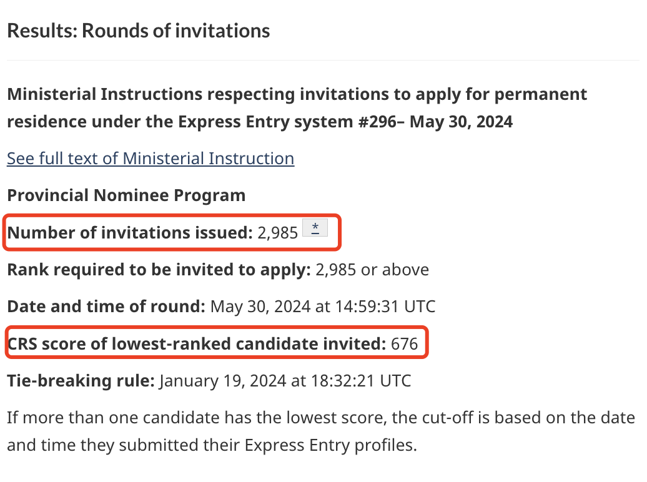Click the "Number of invitations issued" label

point(130,233)
